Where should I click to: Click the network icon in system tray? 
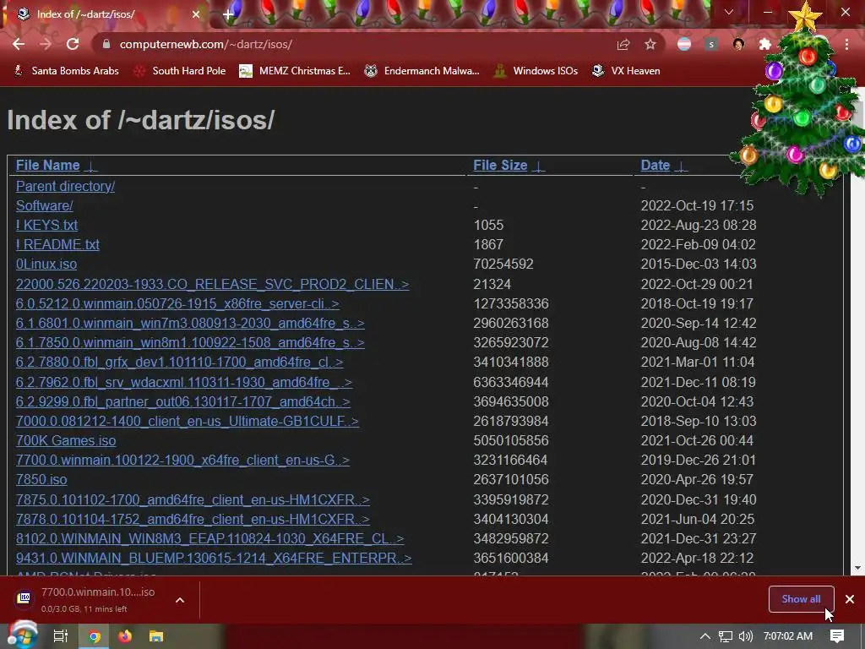coord(726,636)
